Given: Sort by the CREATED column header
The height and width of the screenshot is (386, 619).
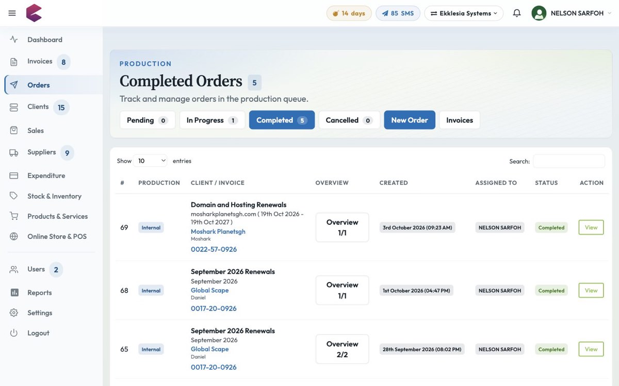Looking at the screenshot, I should pos(394,183).
